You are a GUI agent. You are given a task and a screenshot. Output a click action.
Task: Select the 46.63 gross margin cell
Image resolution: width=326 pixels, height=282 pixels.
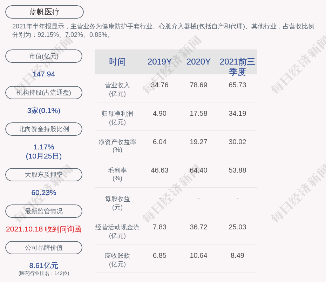click(159, 170)
